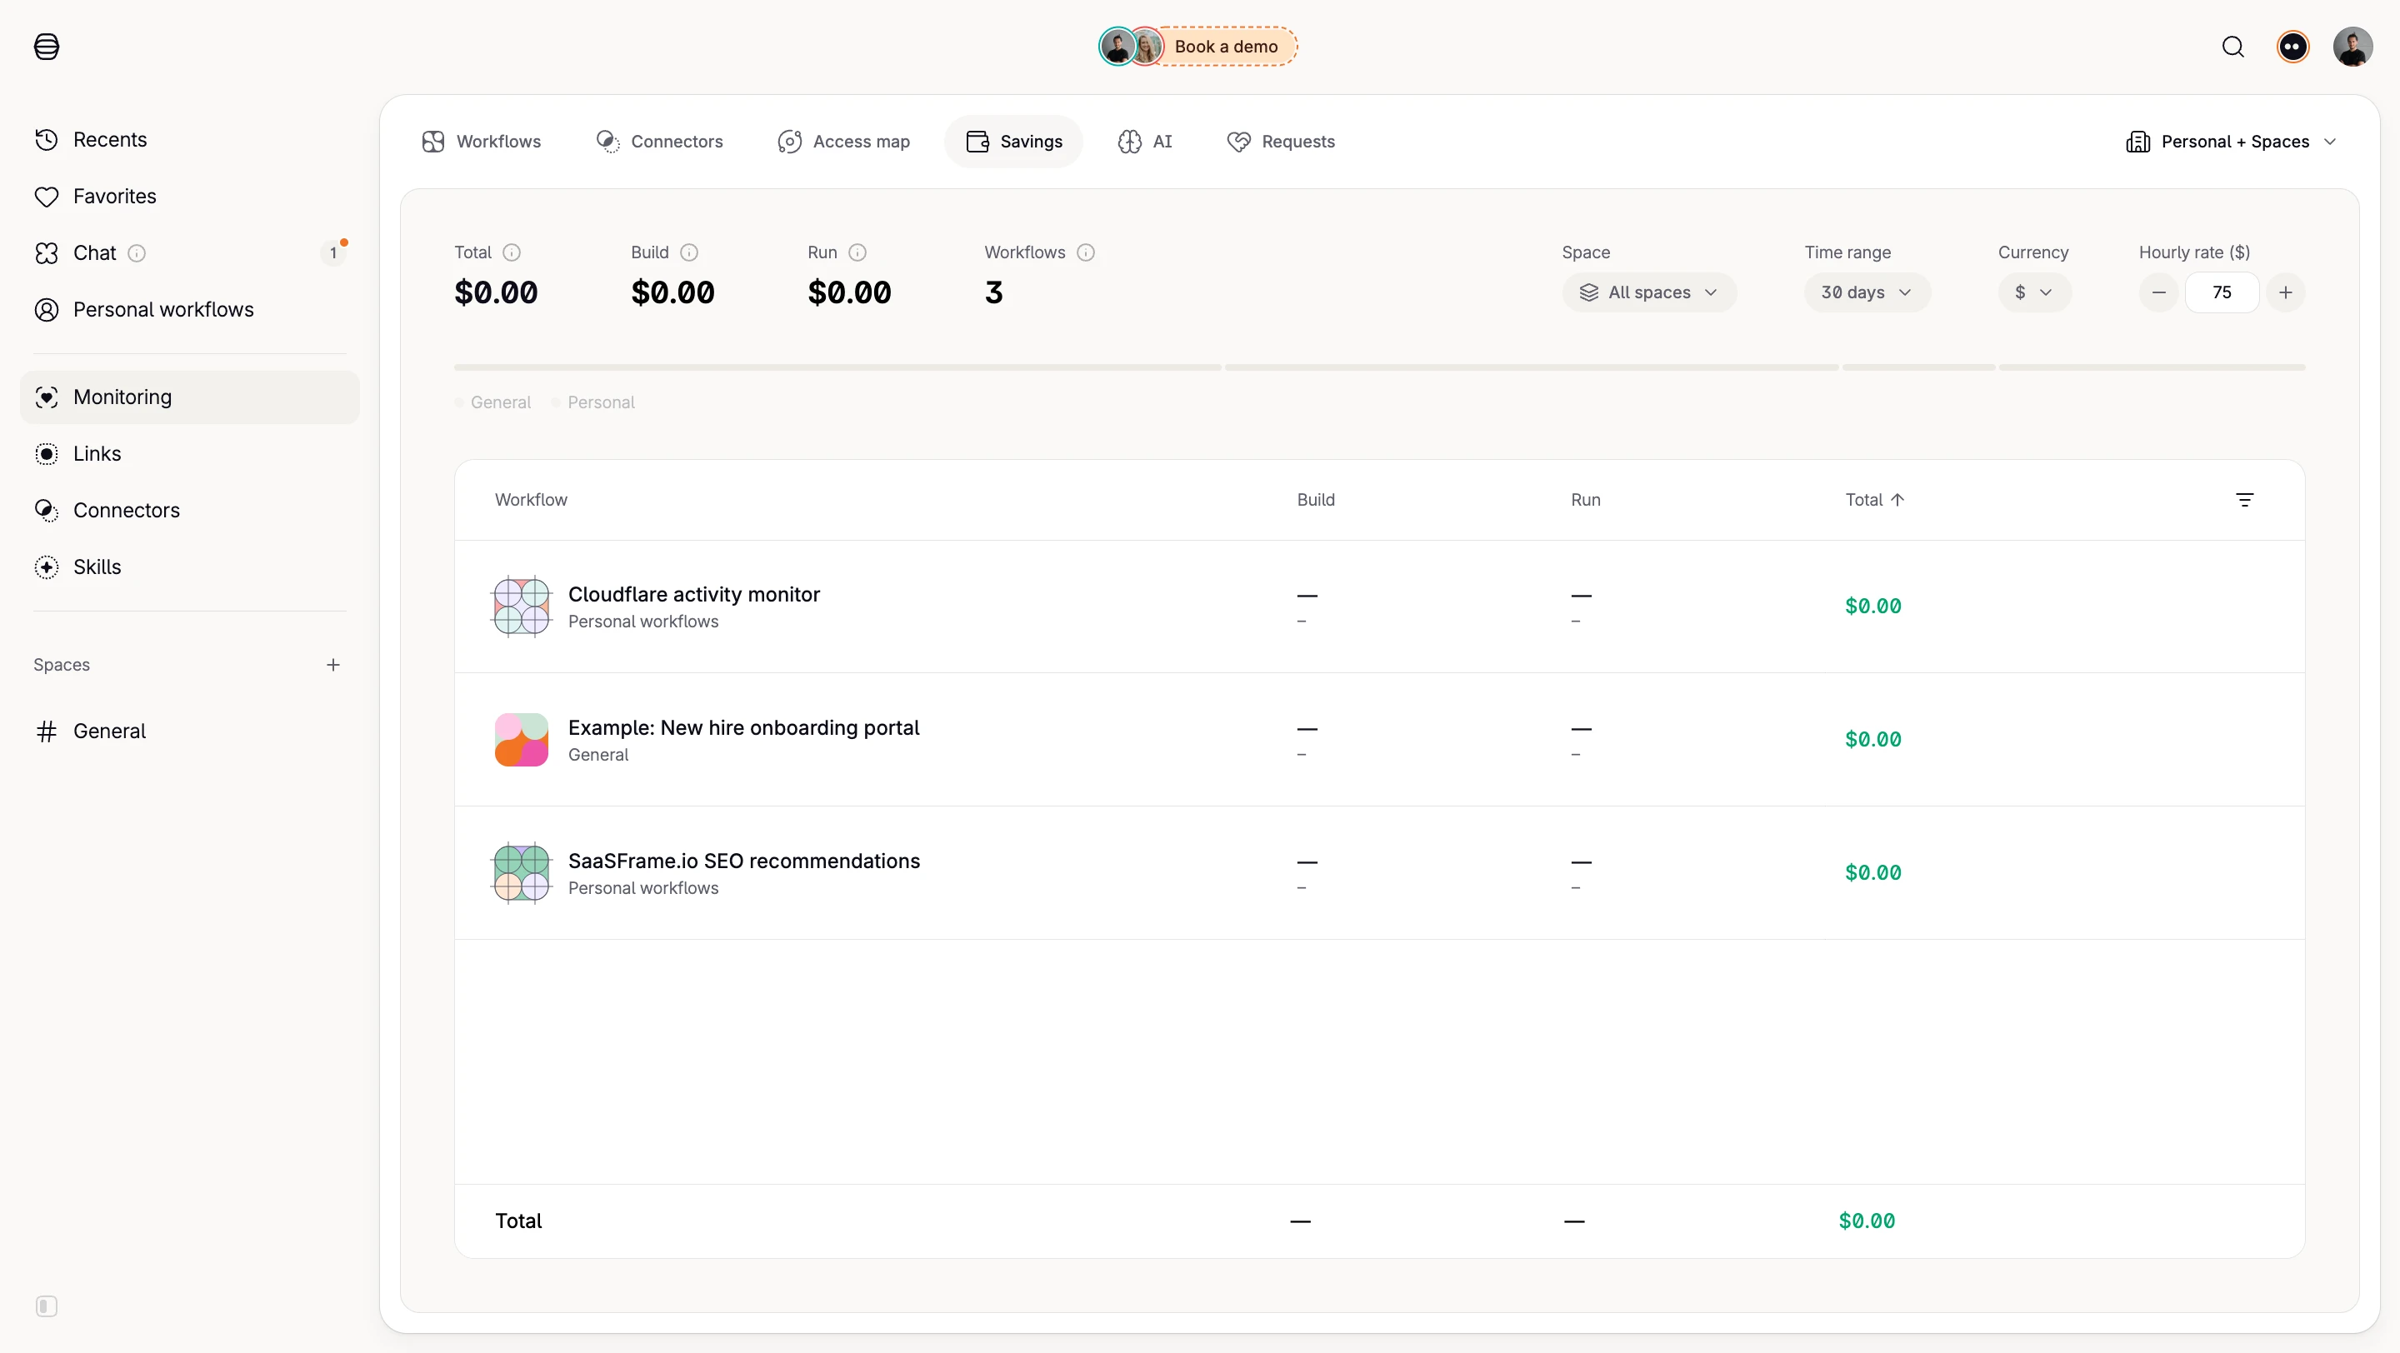Open Recents in the sidebar
Screen dimensions: 2400x1353
[x=189, y=140]
